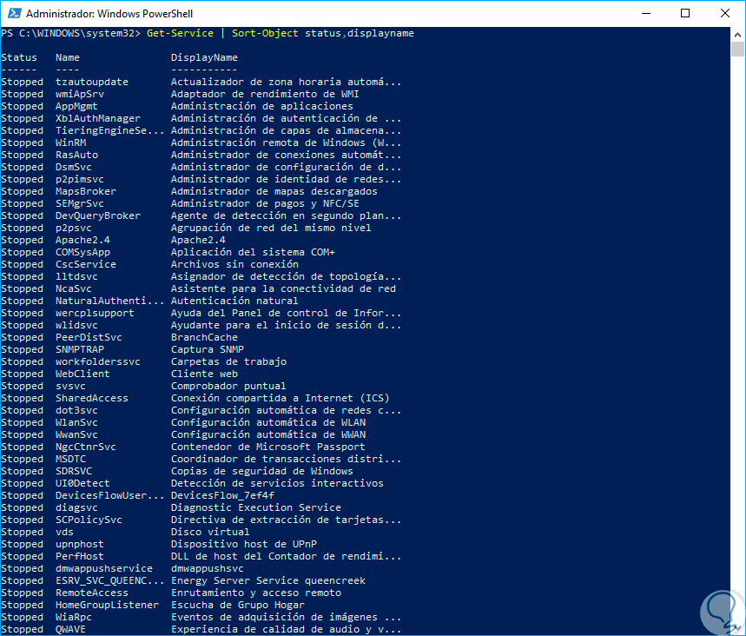Close the Windows PowerShell window

(724, 13)
